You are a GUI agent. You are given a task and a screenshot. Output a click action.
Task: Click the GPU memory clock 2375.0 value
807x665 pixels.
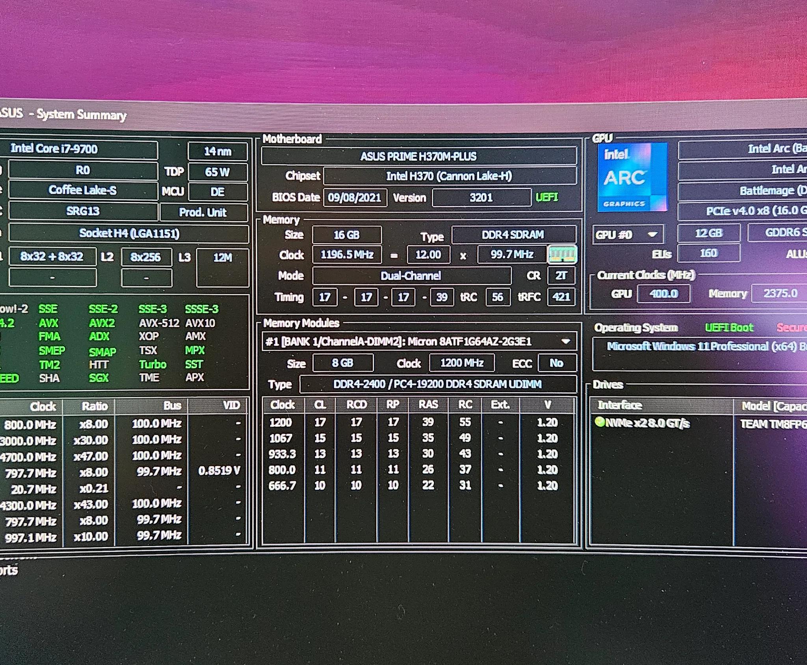[780, 293]
